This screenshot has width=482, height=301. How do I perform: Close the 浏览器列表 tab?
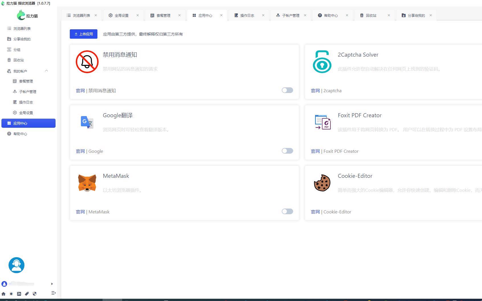96,15
